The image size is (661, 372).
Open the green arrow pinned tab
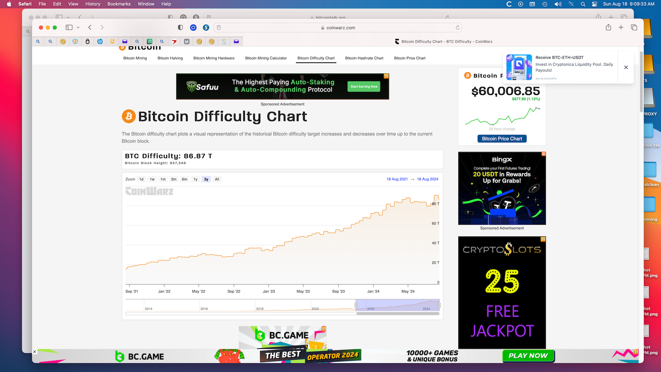pyautogui.click(x=149, y=41)
